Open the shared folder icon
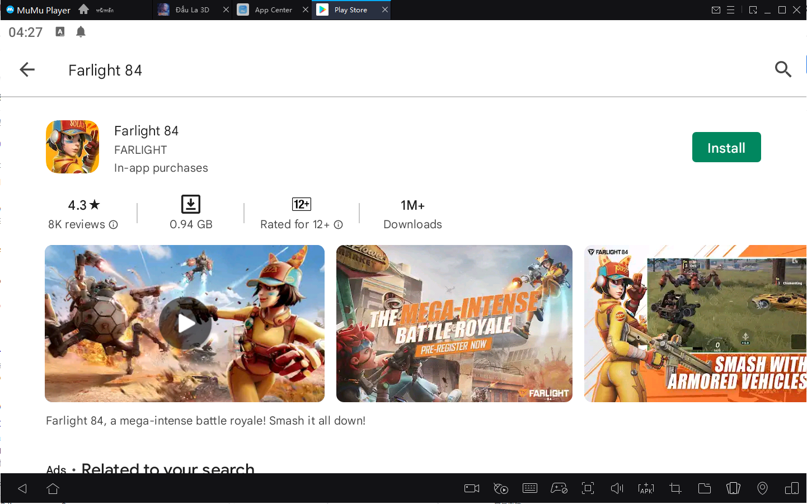 coord(704,488)
